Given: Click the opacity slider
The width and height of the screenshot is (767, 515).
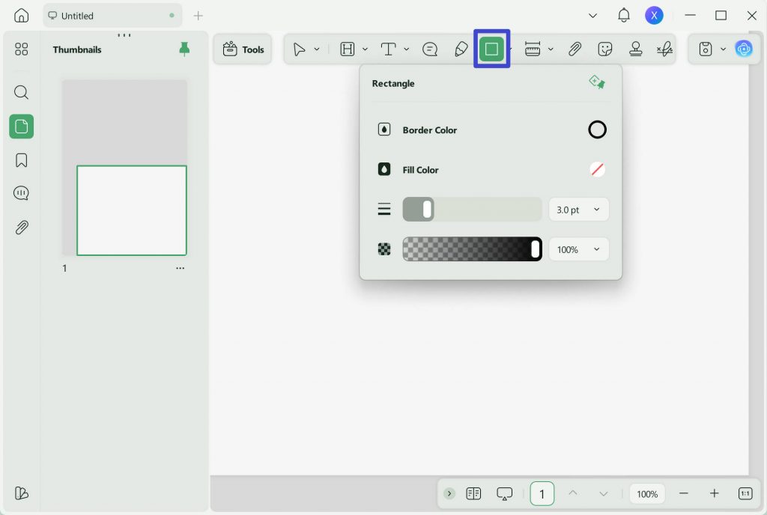Looking at the screenshot, I should pos(472,249).
